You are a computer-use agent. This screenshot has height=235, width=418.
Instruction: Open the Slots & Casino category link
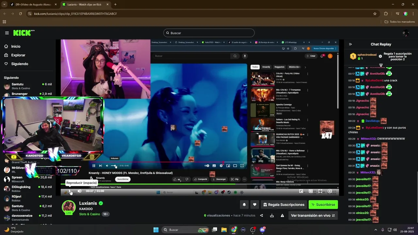[x=89, y=214]
